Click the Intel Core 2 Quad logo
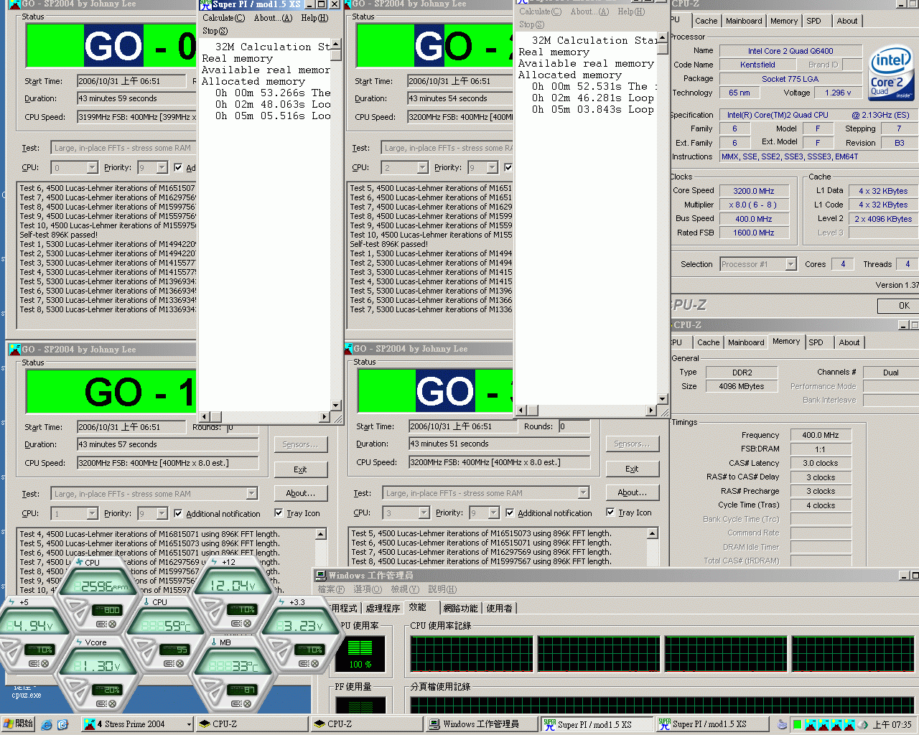919x735 pixels. pos(890,72)
